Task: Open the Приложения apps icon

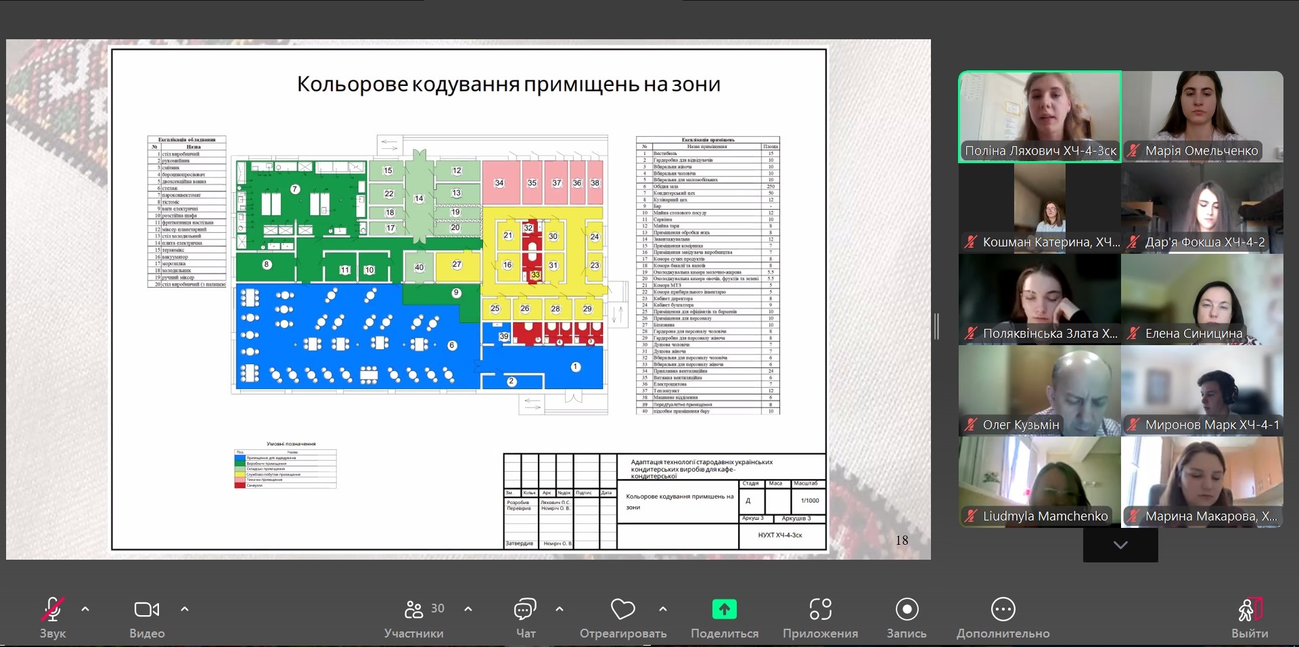Action: coord(821,609)
